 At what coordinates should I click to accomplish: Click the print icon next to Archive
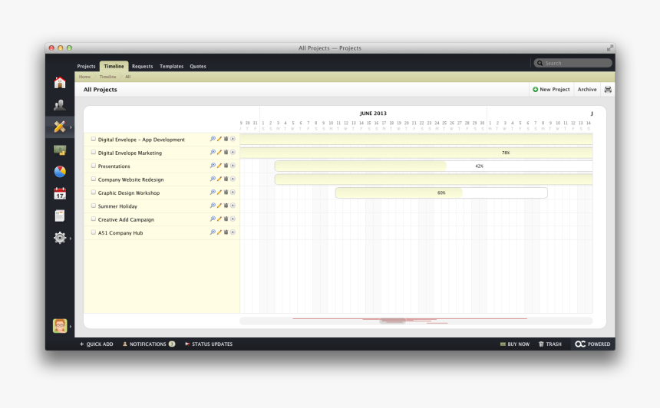(x=608, y=90)
